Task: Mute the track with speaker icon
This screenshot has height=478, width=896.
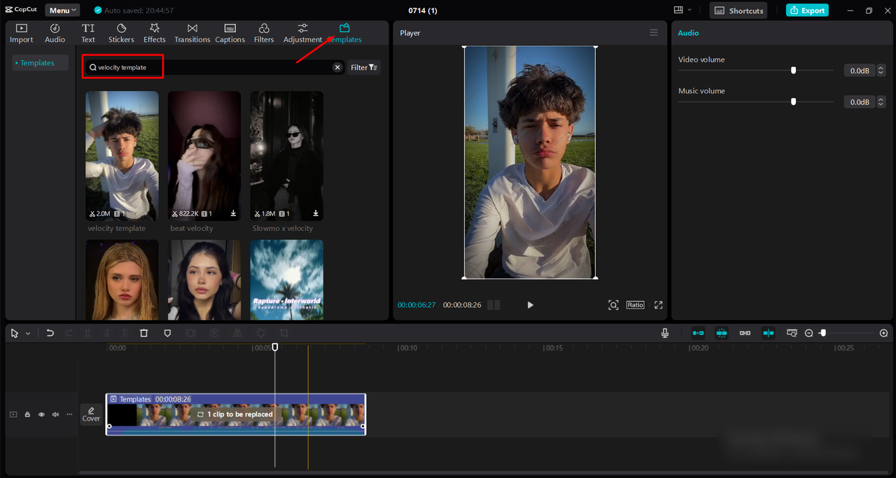Action: coord(55,414)
